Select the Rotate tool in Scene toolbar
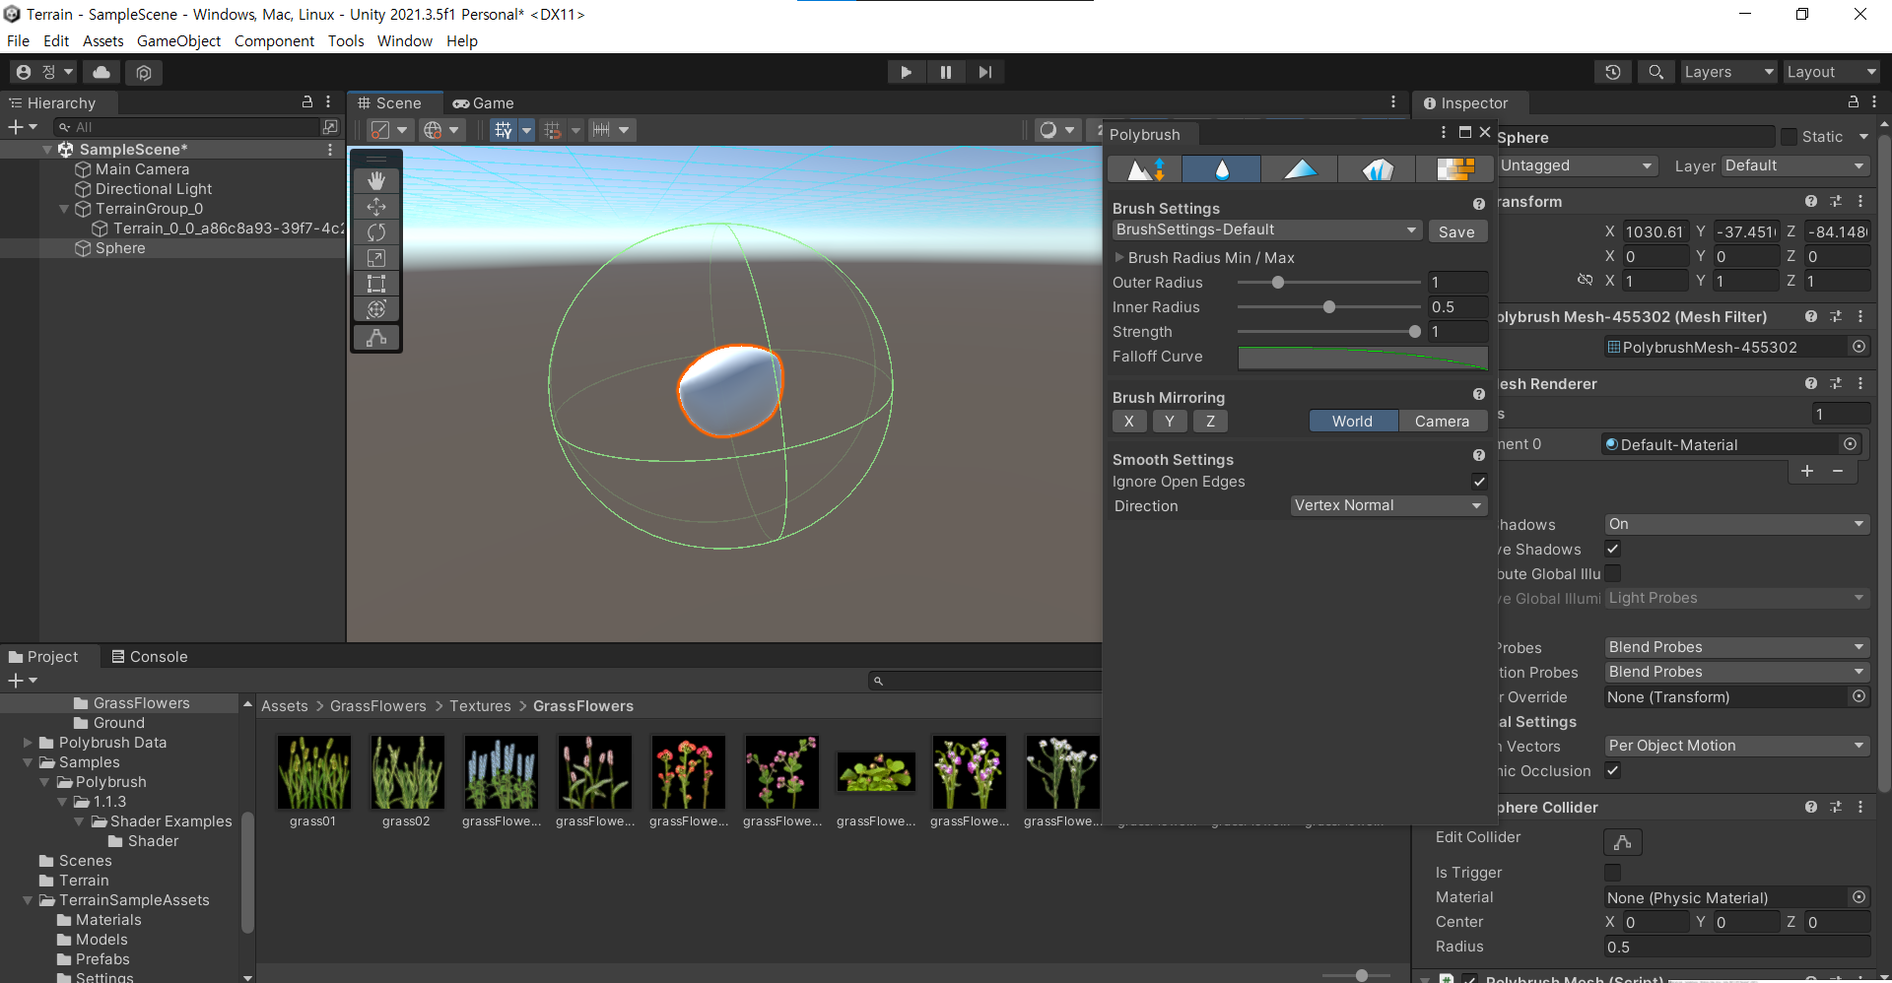The height and width of the screenshot is (983, 1892). [376, 232]
